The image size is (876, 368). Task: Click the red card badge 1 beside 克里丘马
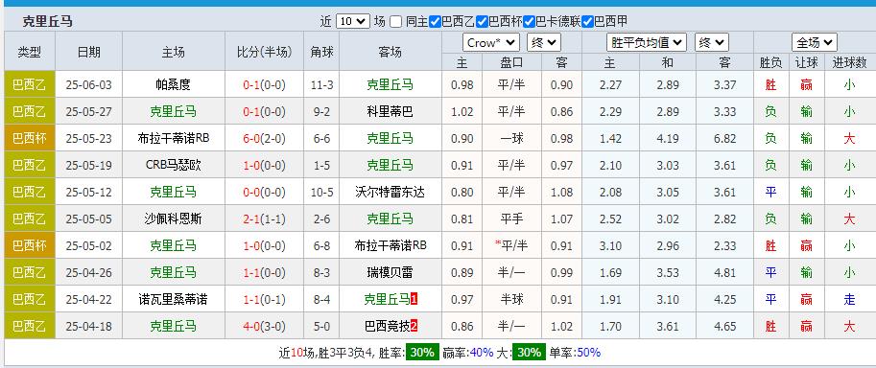pos(414,299)
